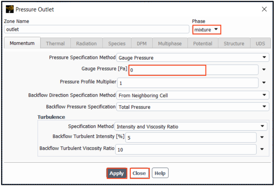The width and height of the screenshot is (276, 186).
Task: Close the Pressure Outlet dialog with X
Action: coord(264,9)
